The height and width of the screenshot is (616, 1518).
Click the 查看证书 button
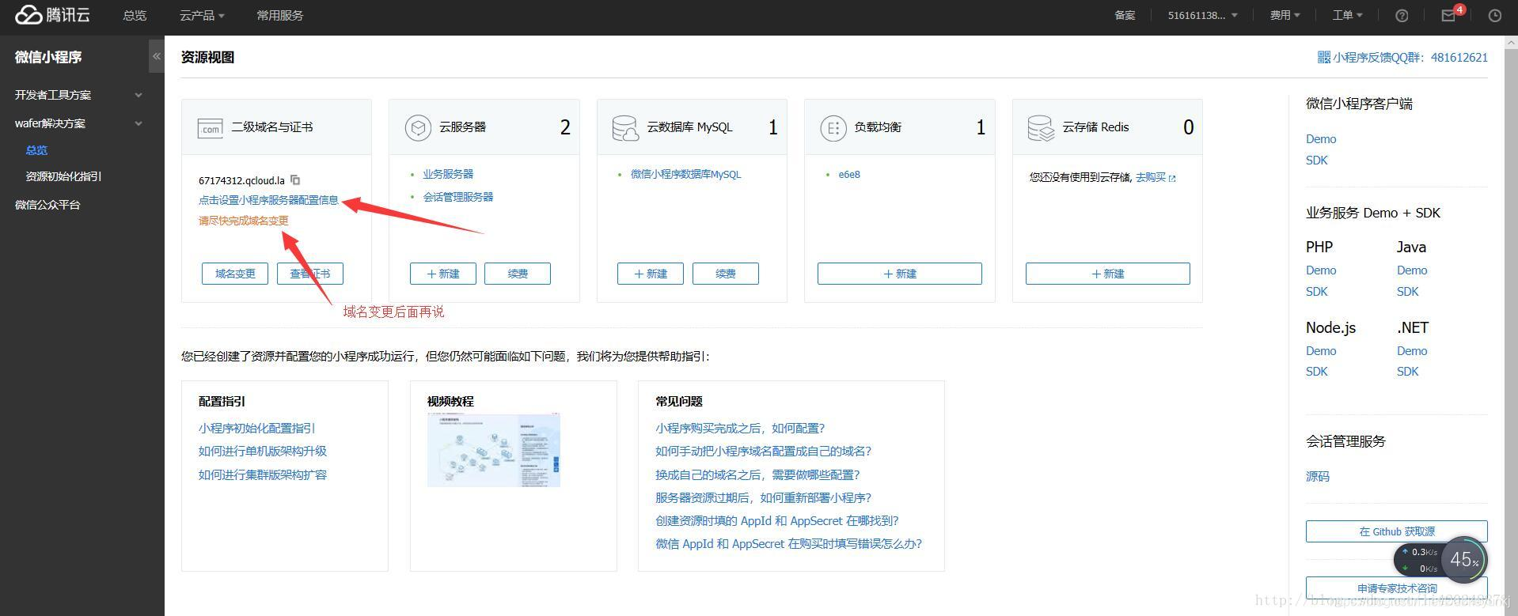(x=309, y=274)
